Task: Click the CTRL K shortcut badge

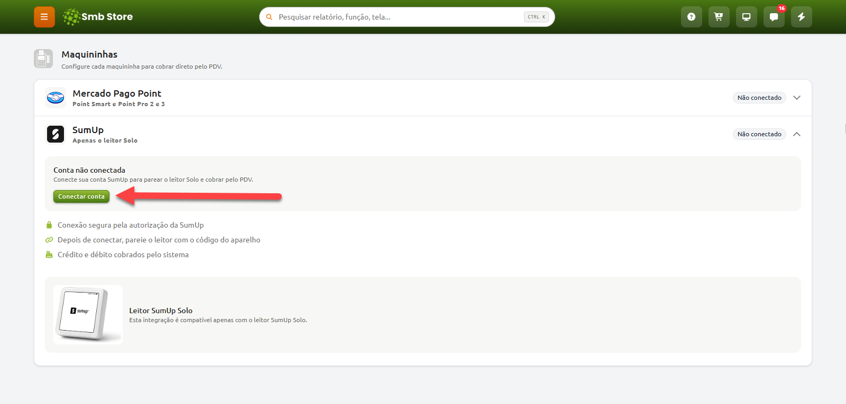Action: (536, 17)
